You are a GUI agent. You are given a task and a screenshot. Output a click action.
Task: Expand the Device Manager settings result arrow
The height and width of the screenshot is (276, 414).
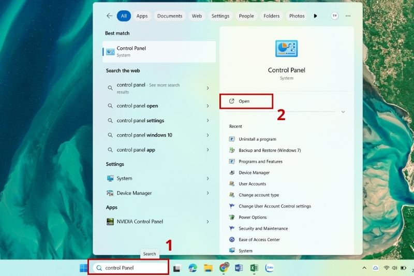pos(208,193)
